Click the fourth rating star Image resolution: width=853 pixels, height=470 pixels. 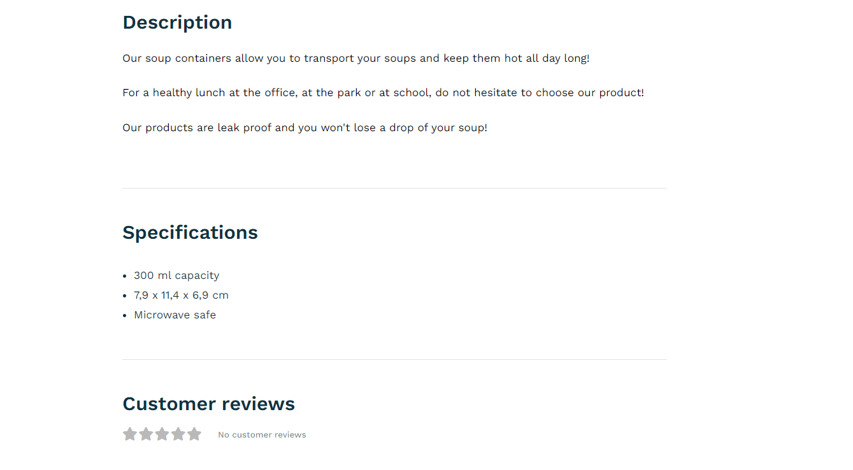point(178,434)
